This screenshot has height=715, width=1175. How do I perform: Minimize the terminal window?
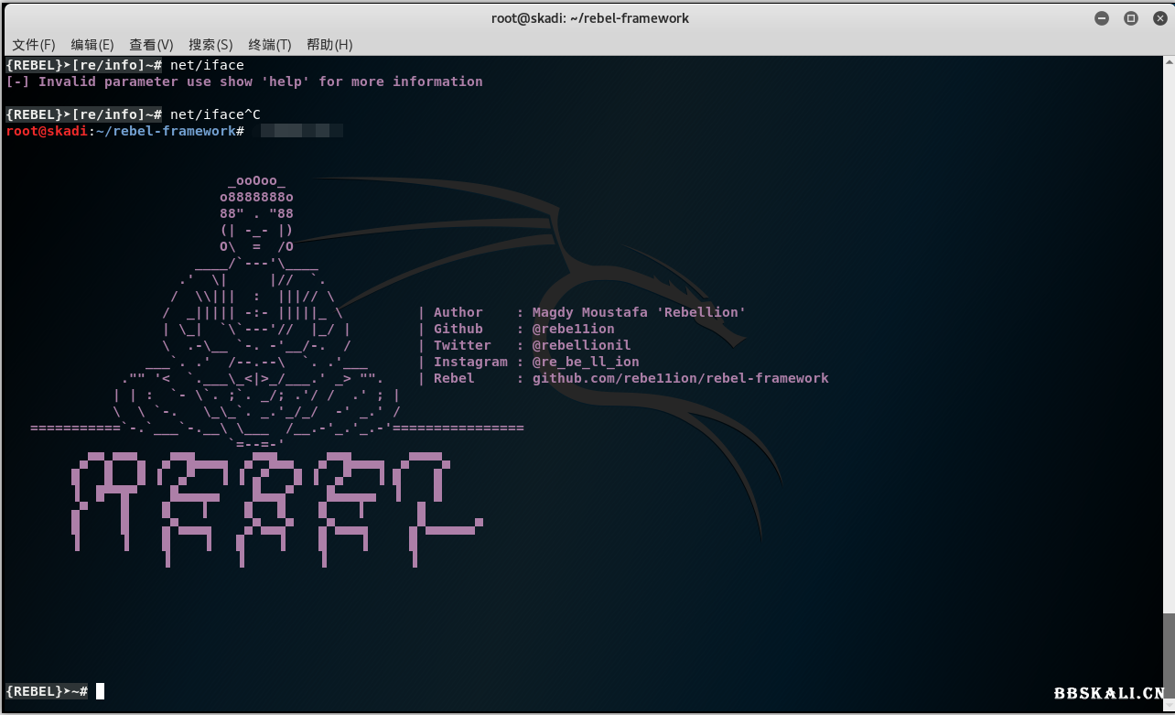click(1103, 18)
